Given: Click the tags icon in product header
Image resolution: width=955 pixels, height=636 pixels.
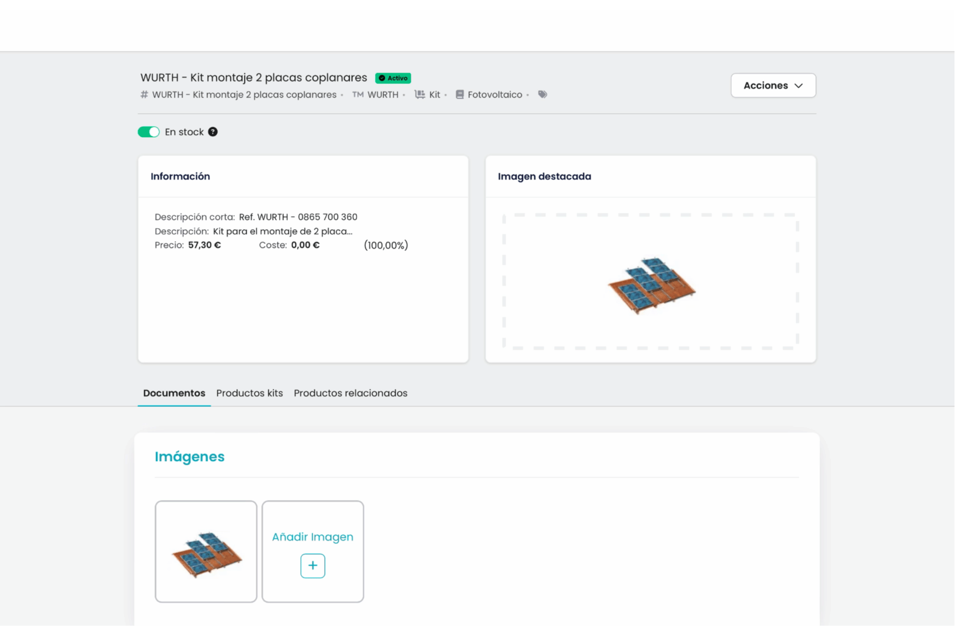Looking at the screenshot, I should tap(543, 94).
